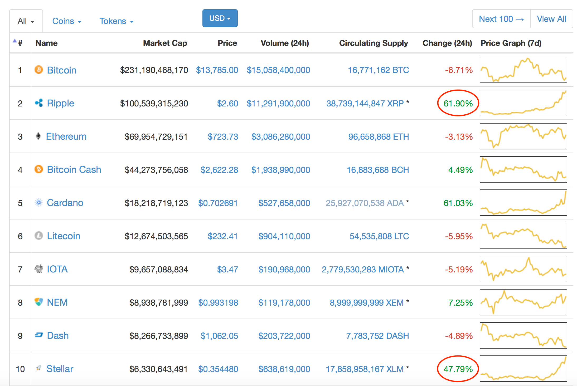
Task: Click the Dash logo icon
Action: 39,335
